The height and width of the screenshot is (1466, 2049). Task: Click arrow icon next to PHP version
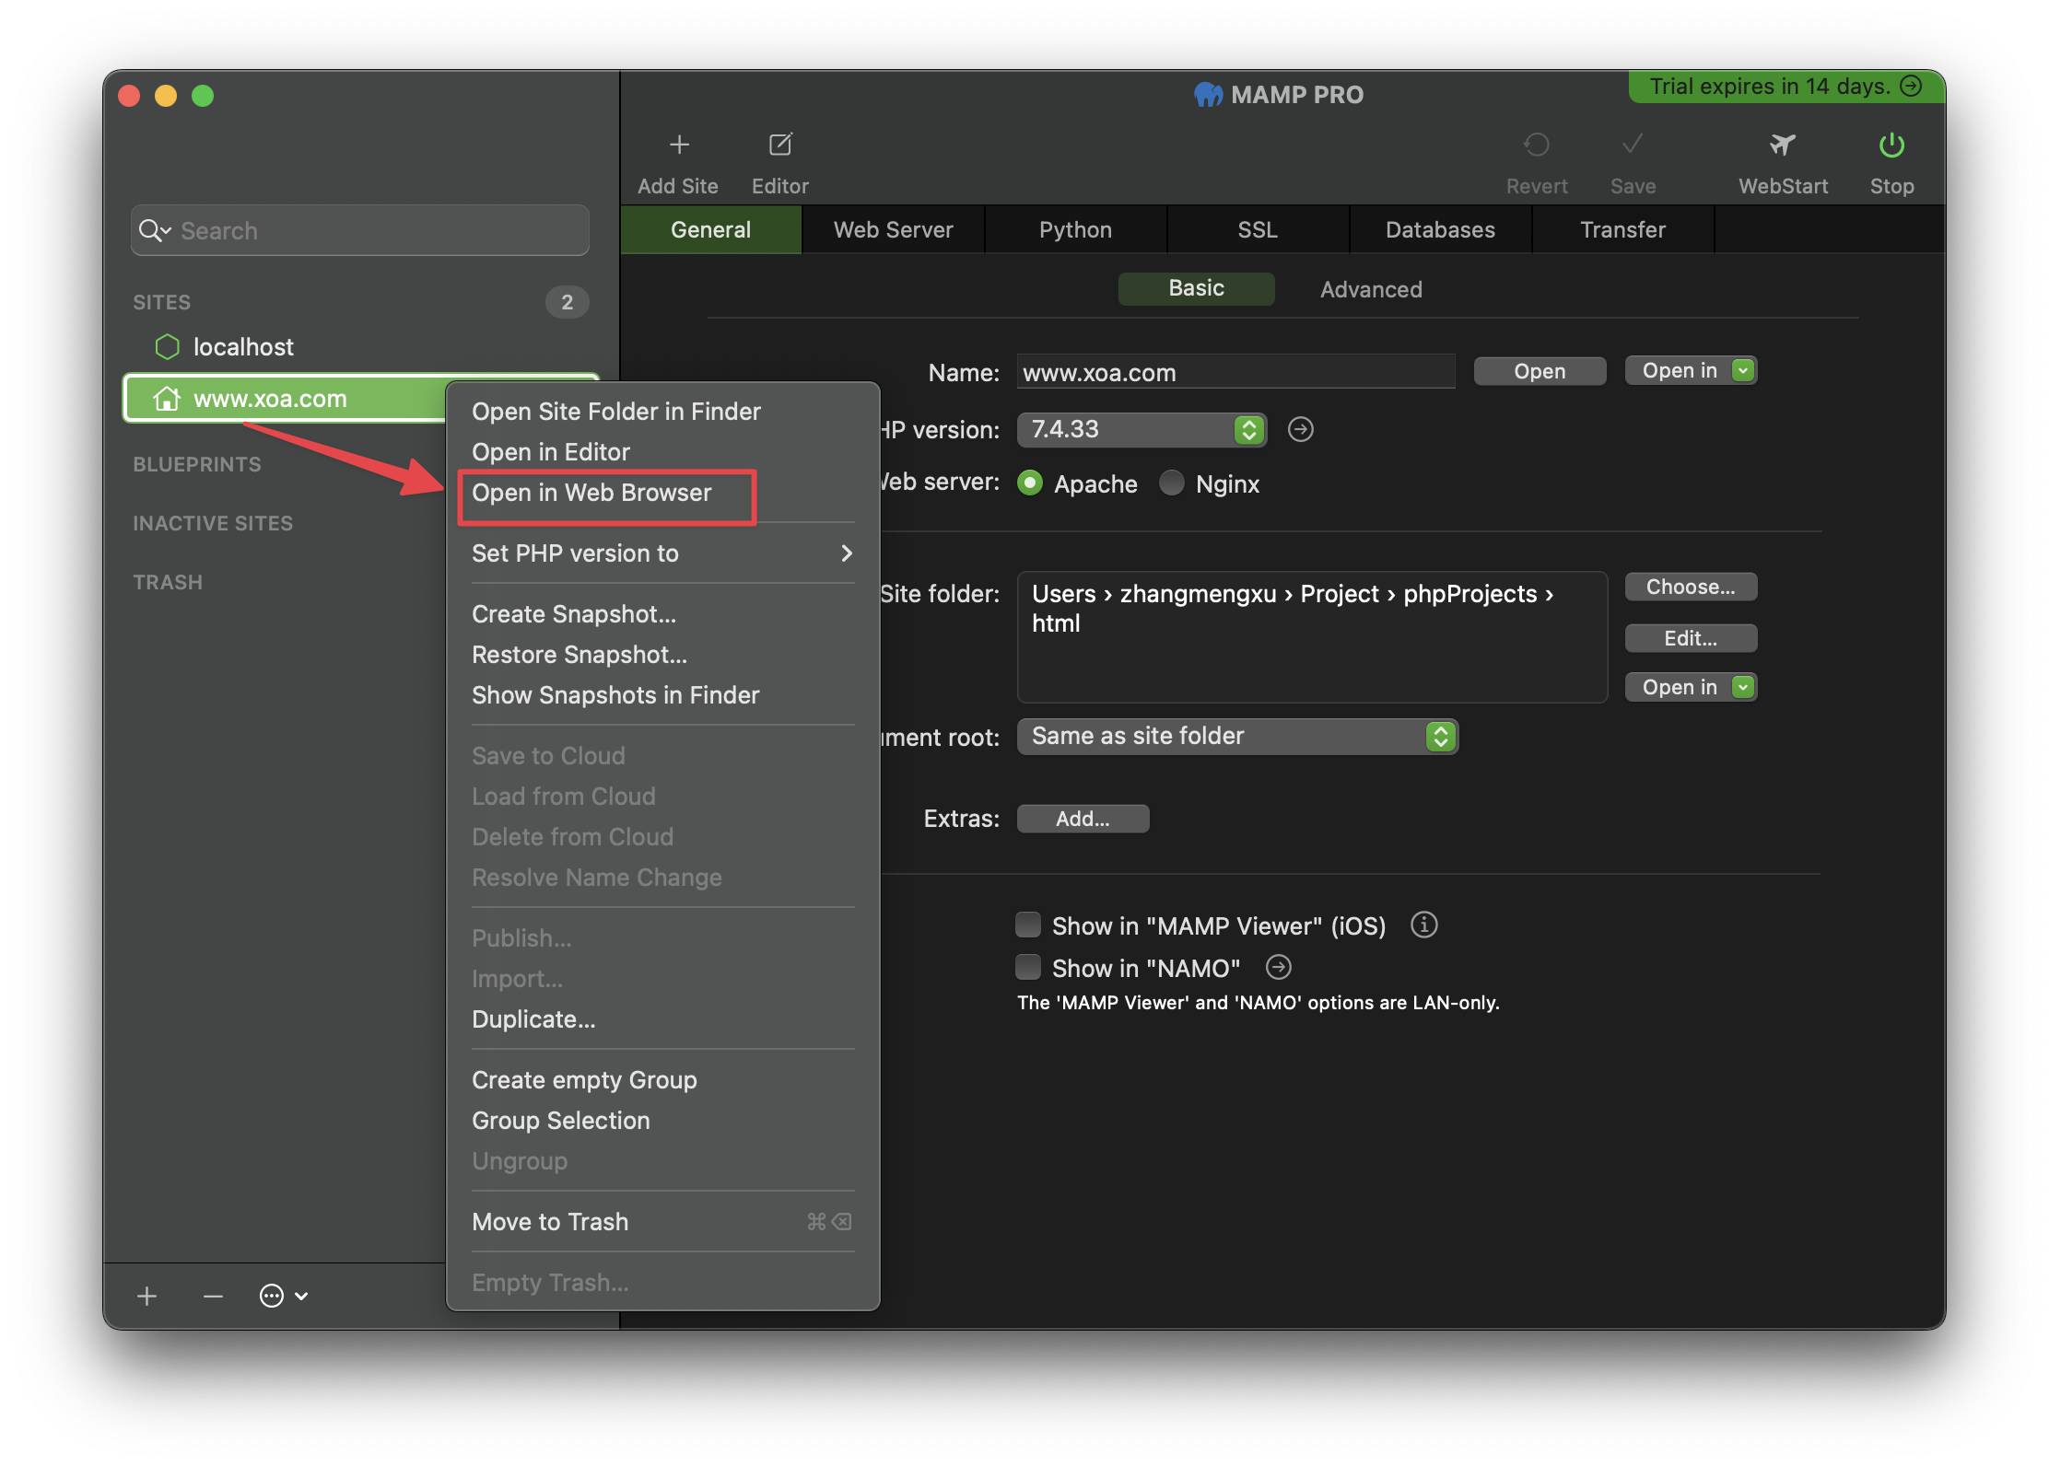tap(1300, 429)
